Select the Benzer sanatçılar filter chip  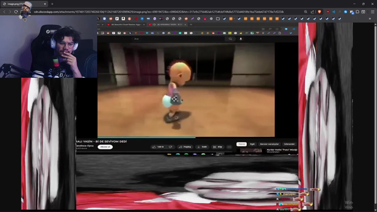coord(269,144)
